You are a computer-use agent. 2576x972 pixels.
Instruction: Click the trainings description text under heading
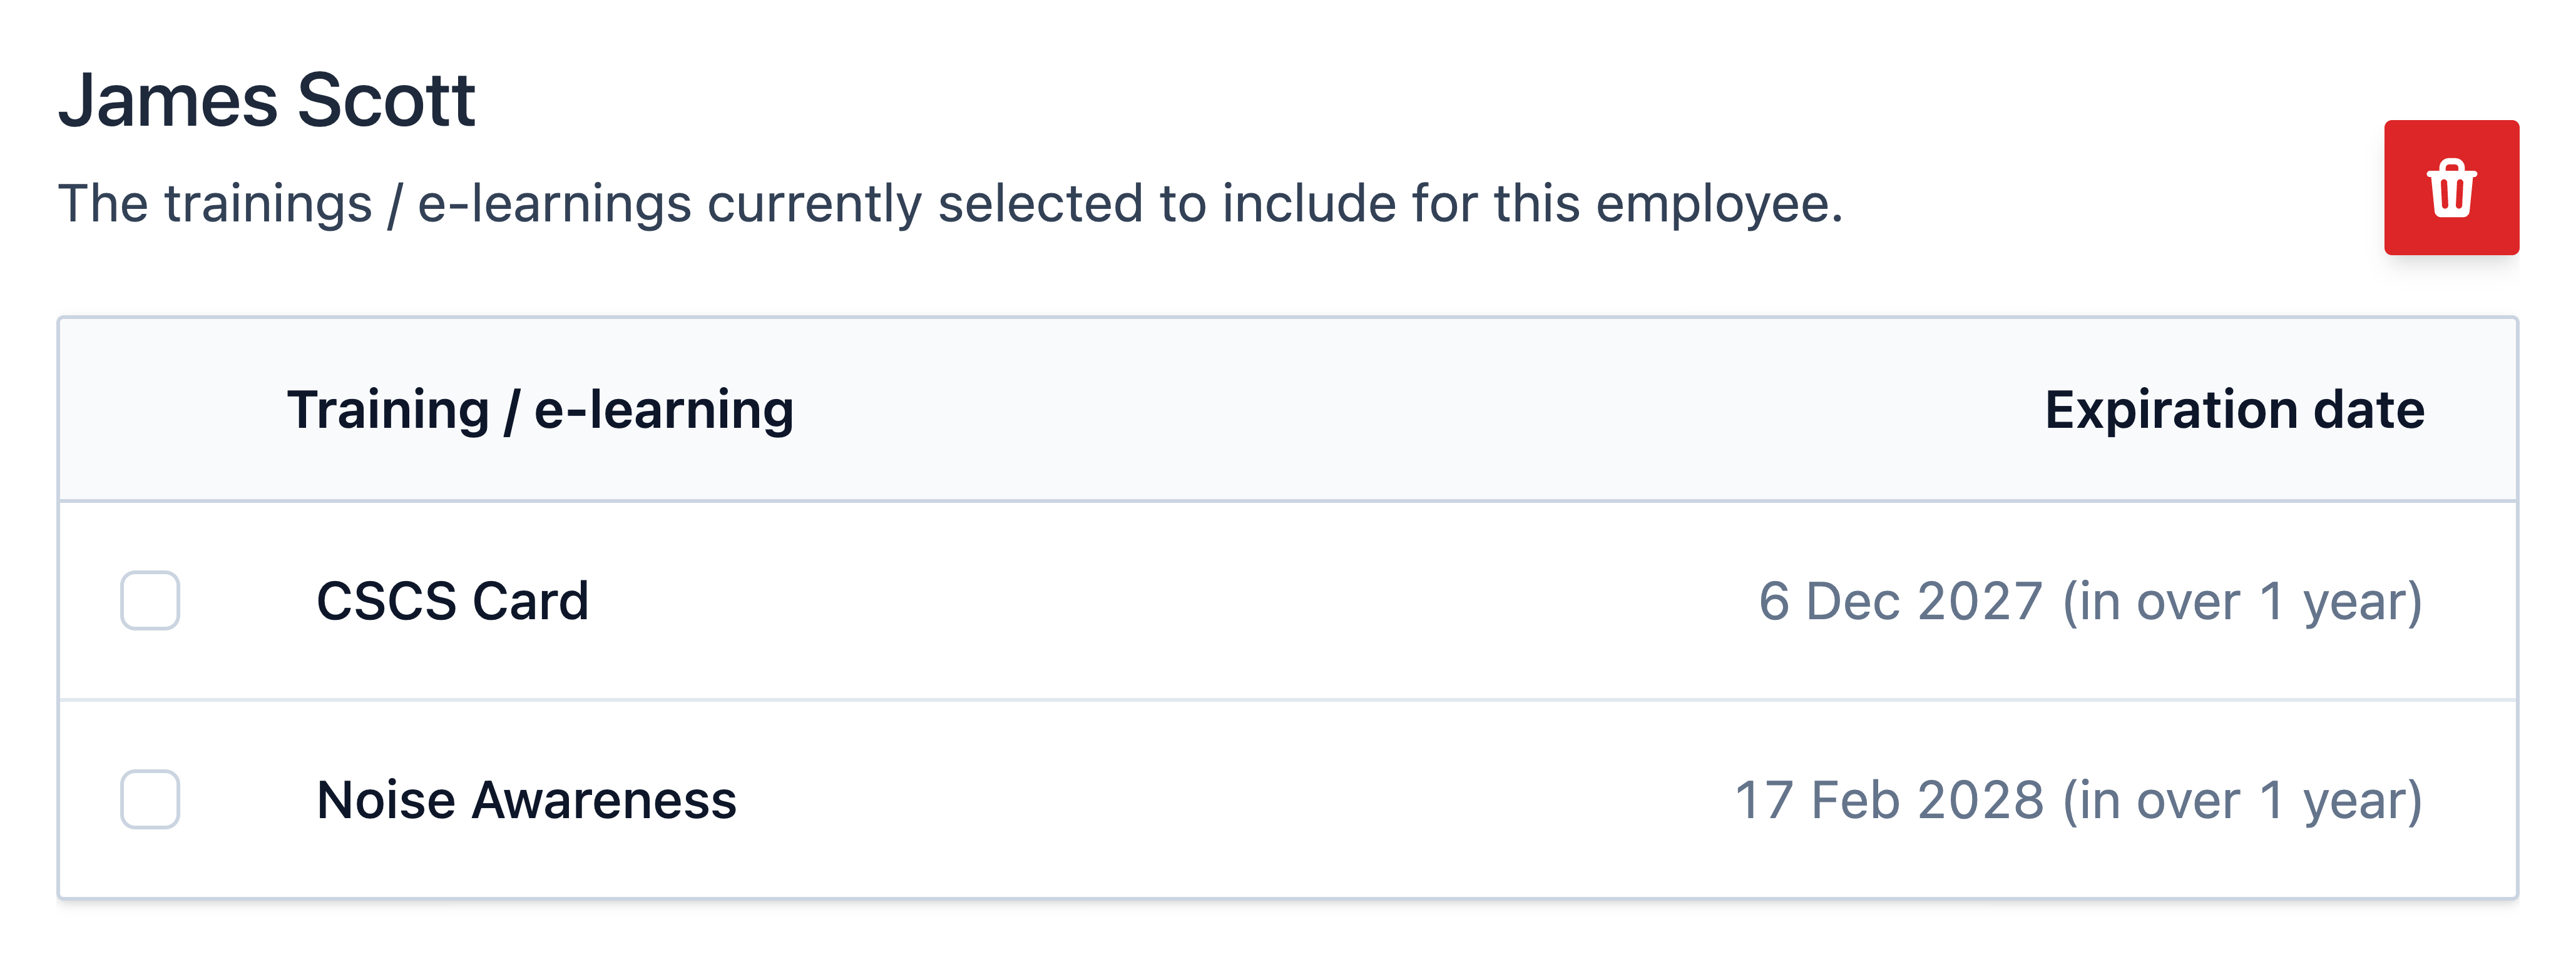(x=950, y=204)
